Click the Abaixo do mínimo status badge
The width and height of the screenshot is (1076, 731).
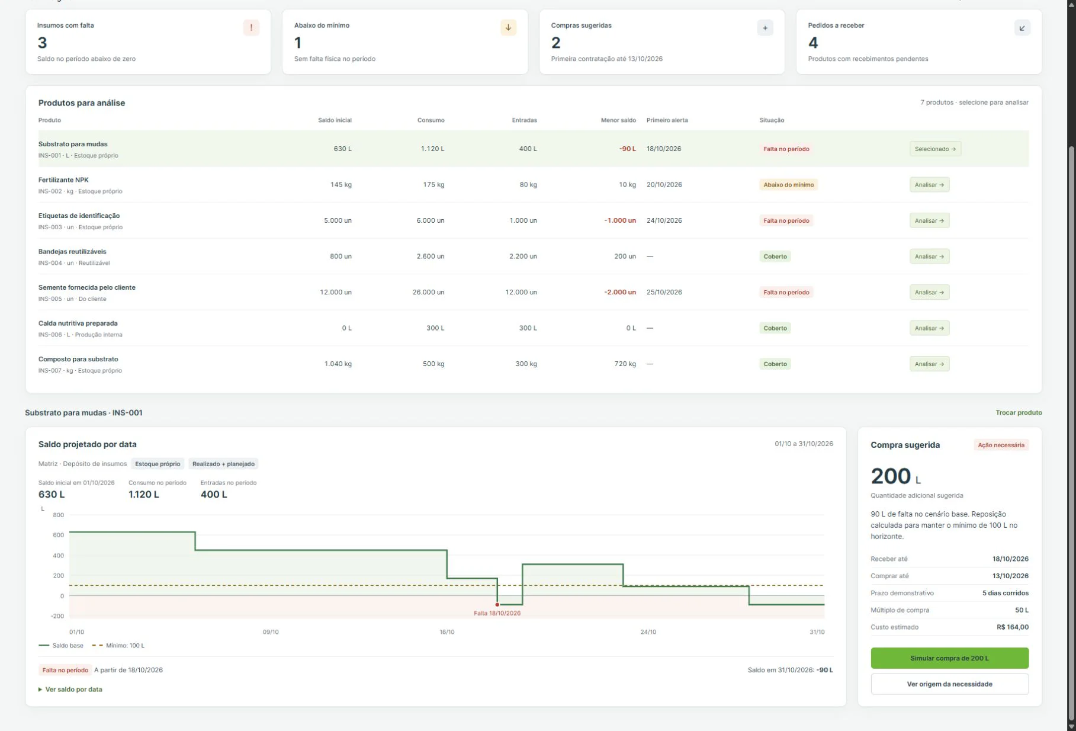(788, 185)
